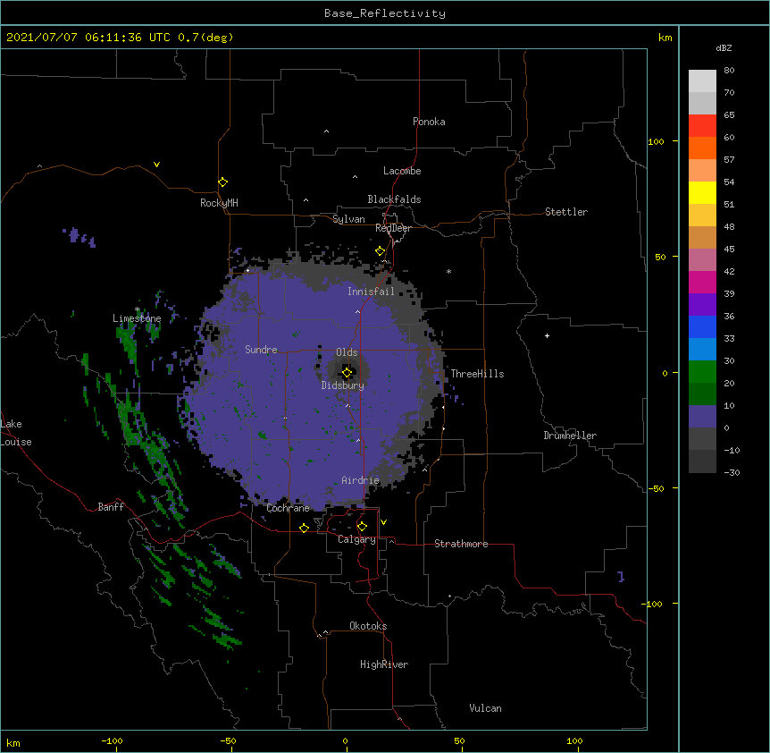Click the Okotoks label

point(368,626)
